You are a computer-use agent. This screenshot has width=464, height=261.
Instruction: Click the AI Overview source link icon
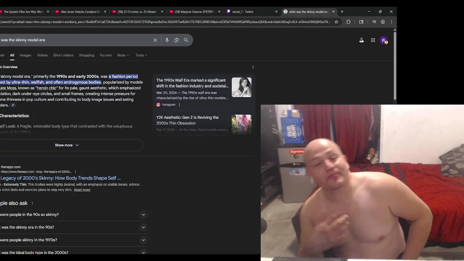point(13,105)
